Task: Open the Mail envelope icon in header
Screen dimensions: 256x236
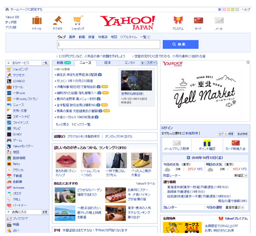Action: (x=219, y=21)
